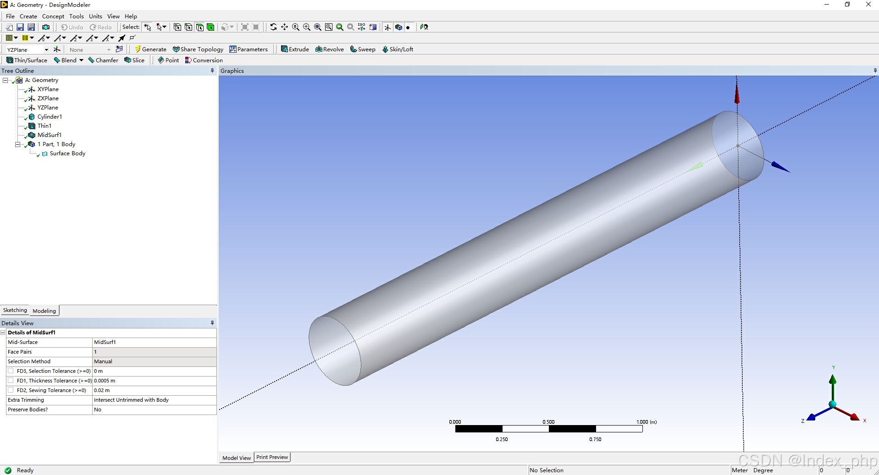
Task: Select the MidSurf1 tree item
Action: (50, 135)
